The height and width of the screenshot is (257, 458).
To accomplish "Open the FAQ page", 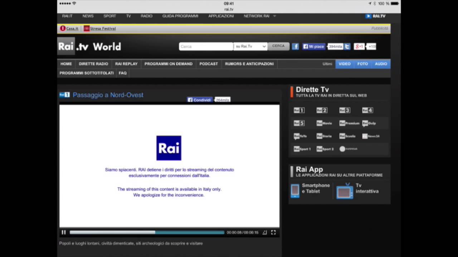I will pyautogui.click(x=123, y=73).
